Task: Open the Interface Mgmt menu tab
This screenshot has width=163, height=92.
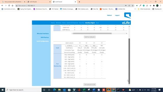Action: click(x=90, y=23)
